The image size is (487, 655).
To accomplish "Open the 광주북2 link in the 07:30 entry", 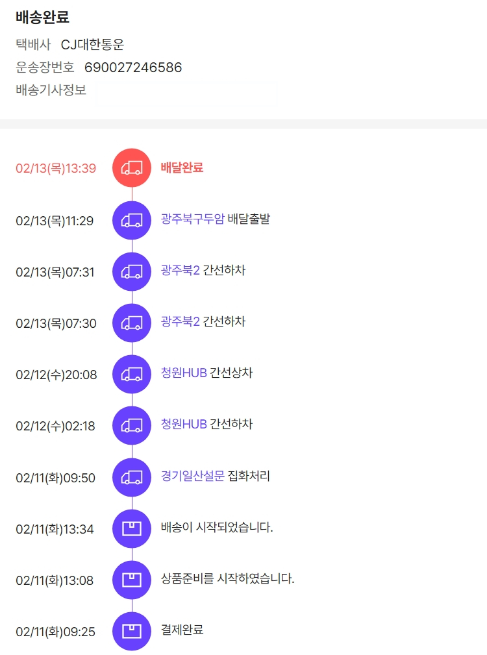I will coord(181,321).
